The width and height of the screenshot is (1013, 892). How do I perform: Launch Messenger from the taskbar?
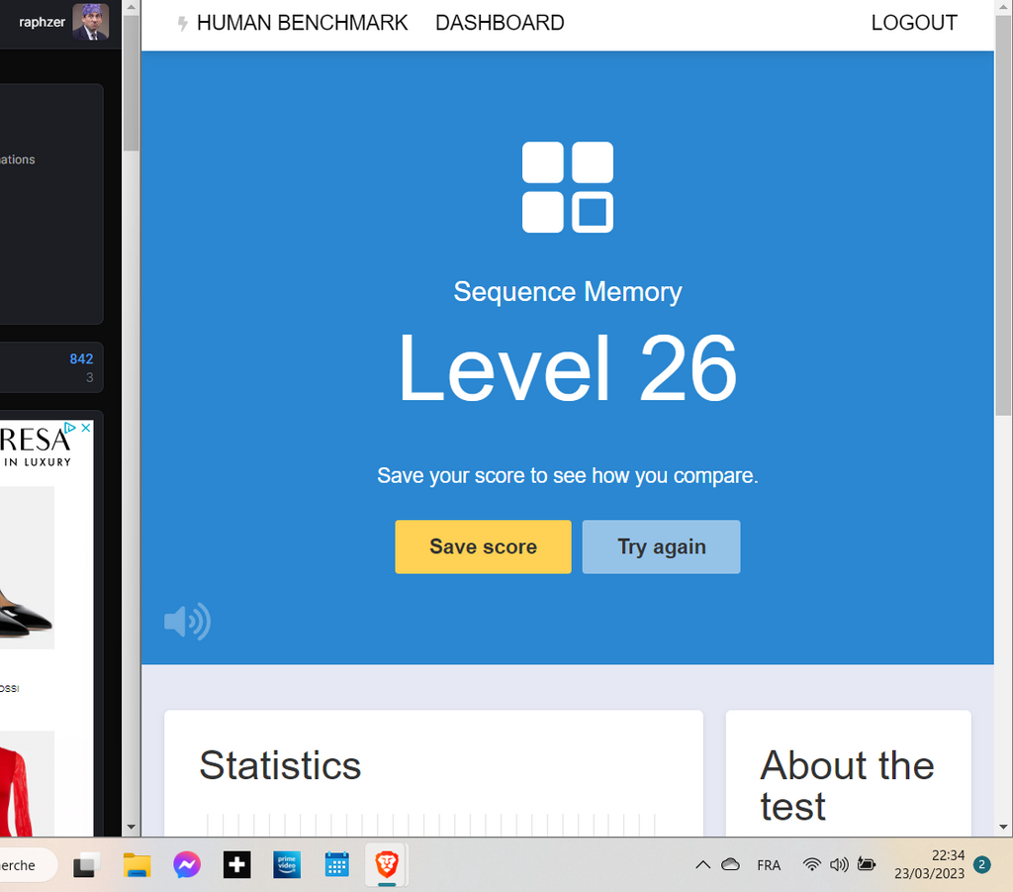click(187, 865)
